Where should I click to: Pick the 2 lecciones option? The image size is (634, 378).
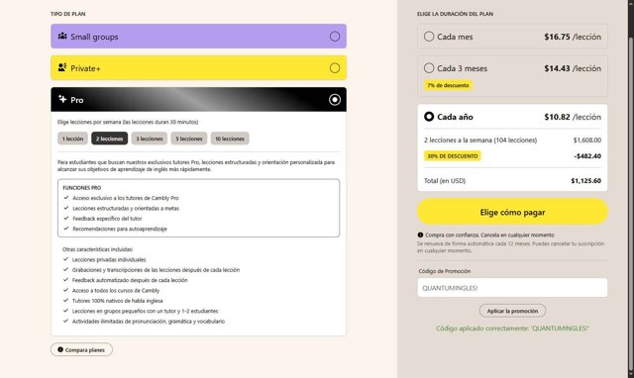click(x=110, y=139)
